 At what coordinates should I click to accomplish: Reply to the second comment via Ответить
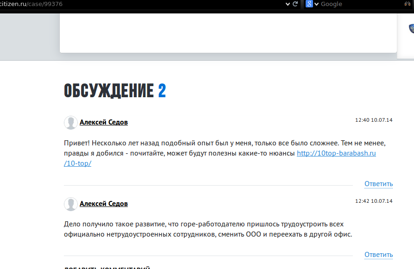click(378, 255)
